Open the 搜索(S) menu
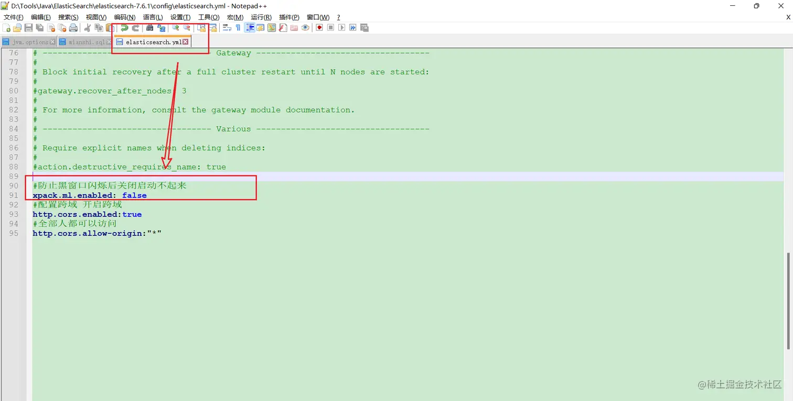The height and width of the screenshot is (401, 793). tap(68, 17)
